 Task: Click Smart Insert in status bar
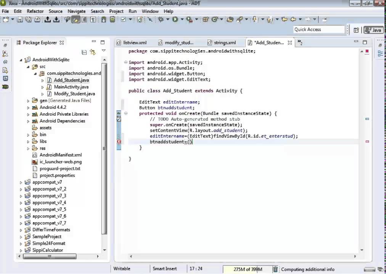click(165, 269)
